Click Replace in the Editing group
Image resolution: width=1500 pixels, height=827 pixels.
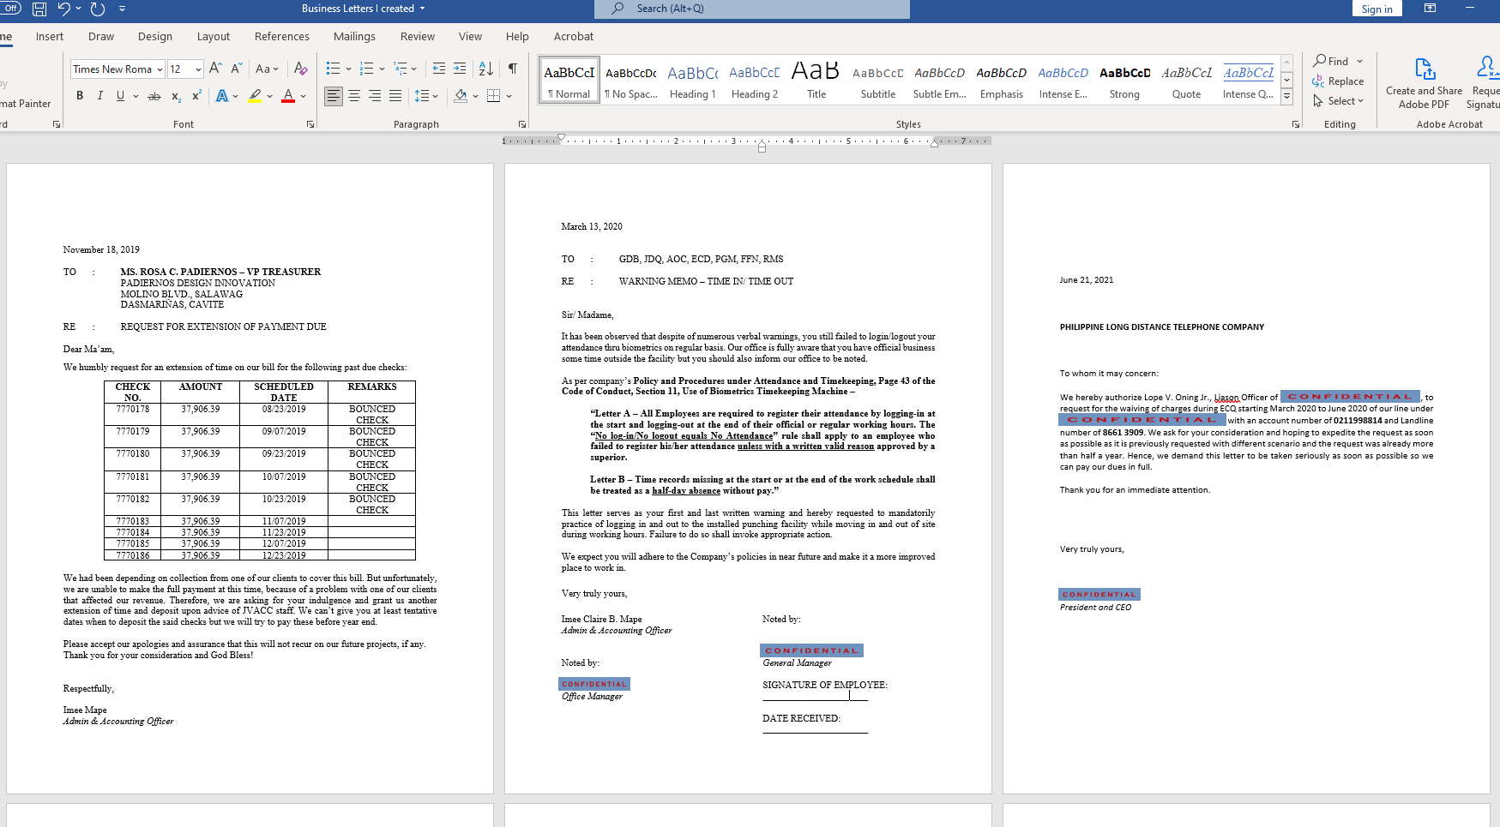click(1338, 81)
